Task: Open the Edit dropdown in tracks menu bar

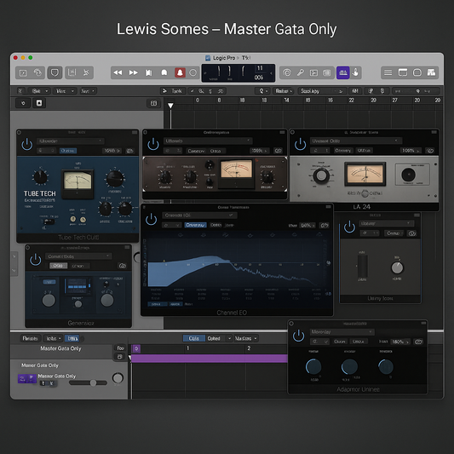Action: [x=39, y=91]
